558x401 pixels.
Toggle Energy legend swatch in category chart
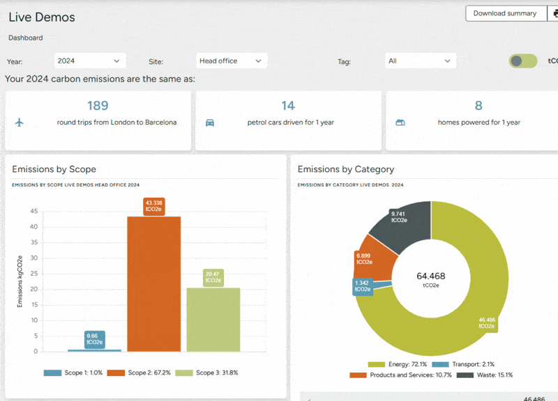pos(377,364)
